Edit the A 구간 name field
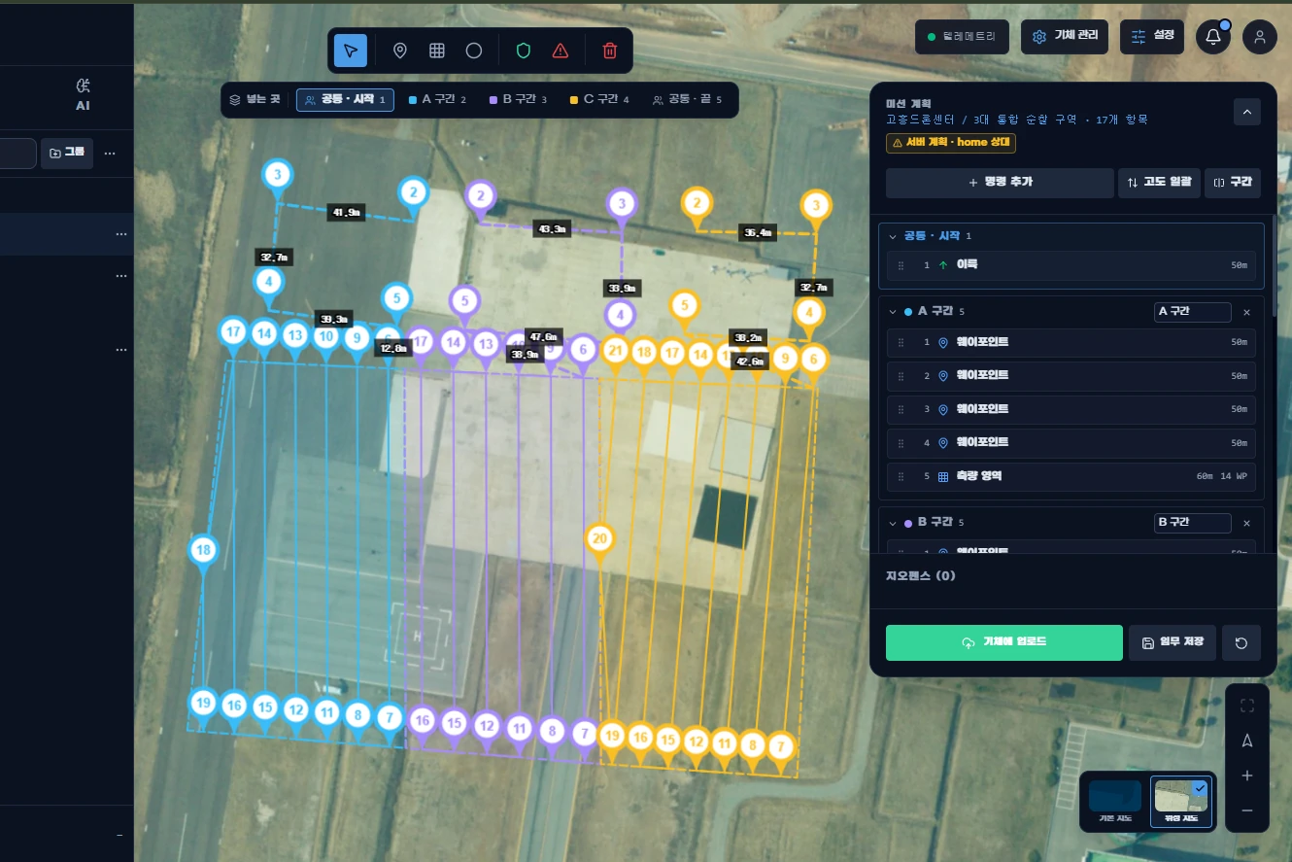This screenshot has width=1292, height=862. coord(1192,312)
